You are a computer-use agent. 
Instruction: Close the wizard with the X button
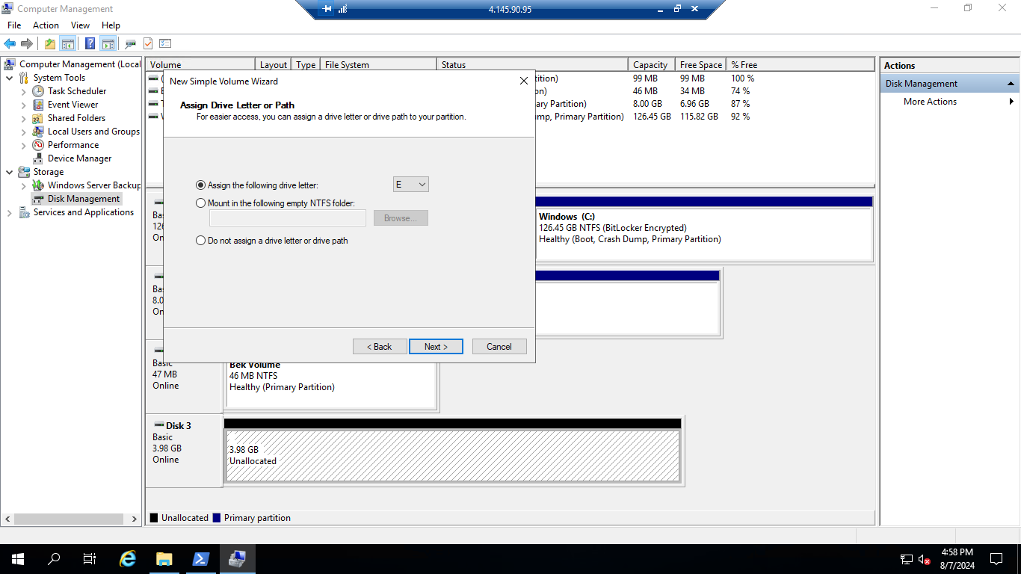(x=523, y=81)
